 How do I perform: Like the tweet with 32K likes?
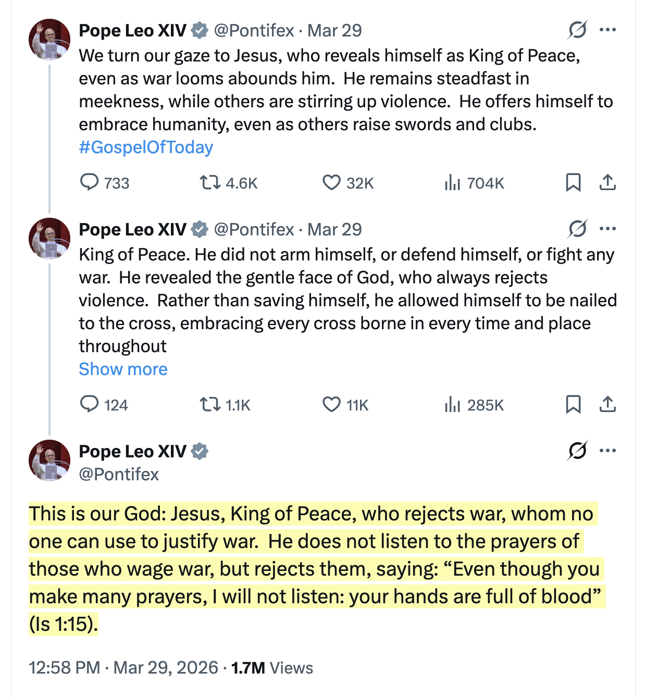point(331,182)
